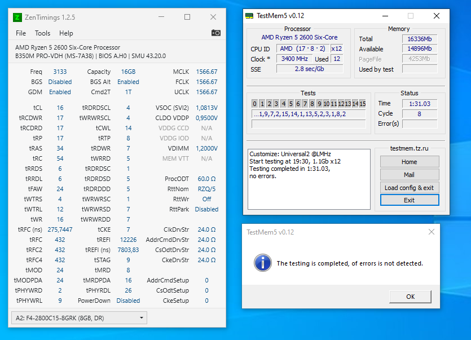This screenshot has width=471, height=340.
Task: Click the test sequence field …1,9,7,2,15
Action: click(309, 114)
